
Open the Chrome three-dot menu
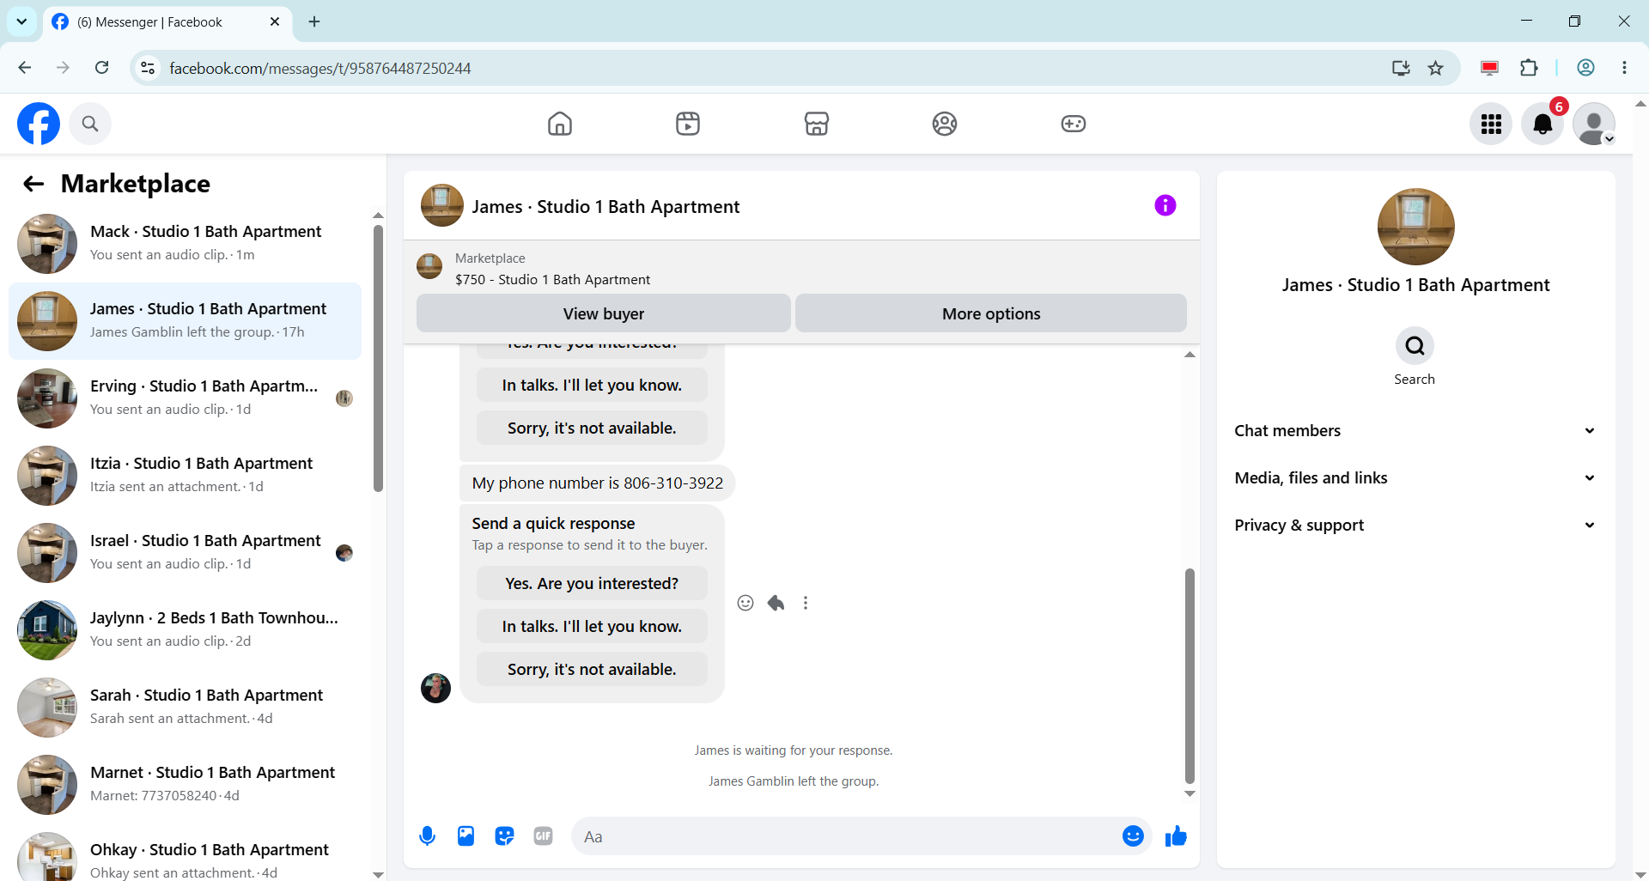[x=1624, y=68]
